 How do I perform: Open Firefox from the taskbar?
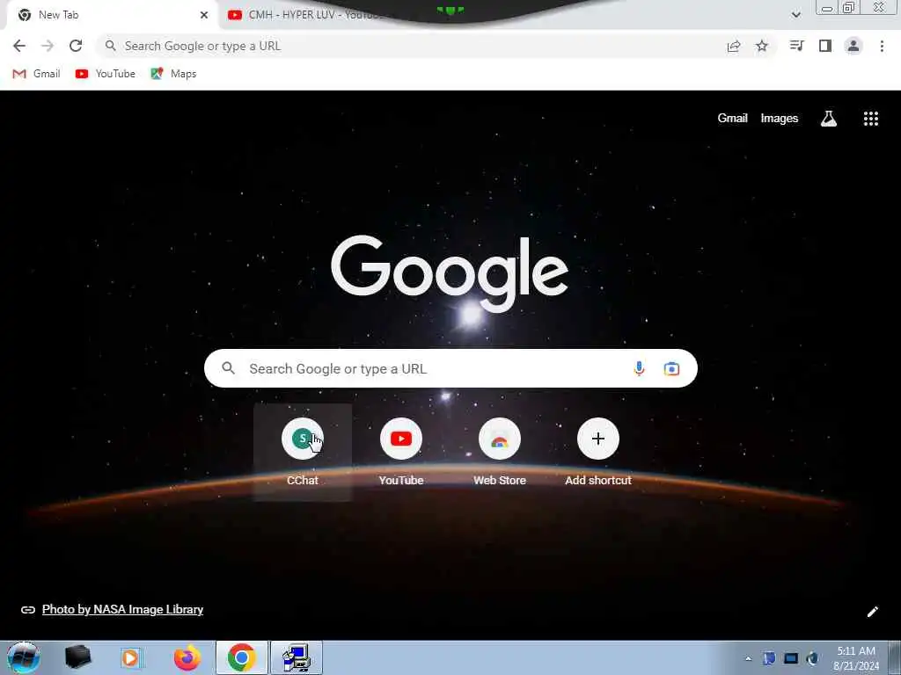(187, 657)
